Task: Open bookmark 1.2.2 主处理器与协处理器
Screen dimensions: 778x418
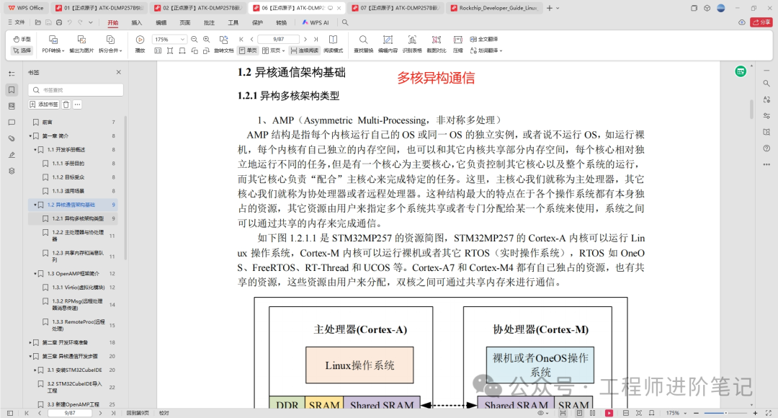Action: click(77, 236)
